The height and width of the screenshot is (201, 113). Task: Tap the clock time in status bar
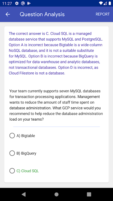7,3
